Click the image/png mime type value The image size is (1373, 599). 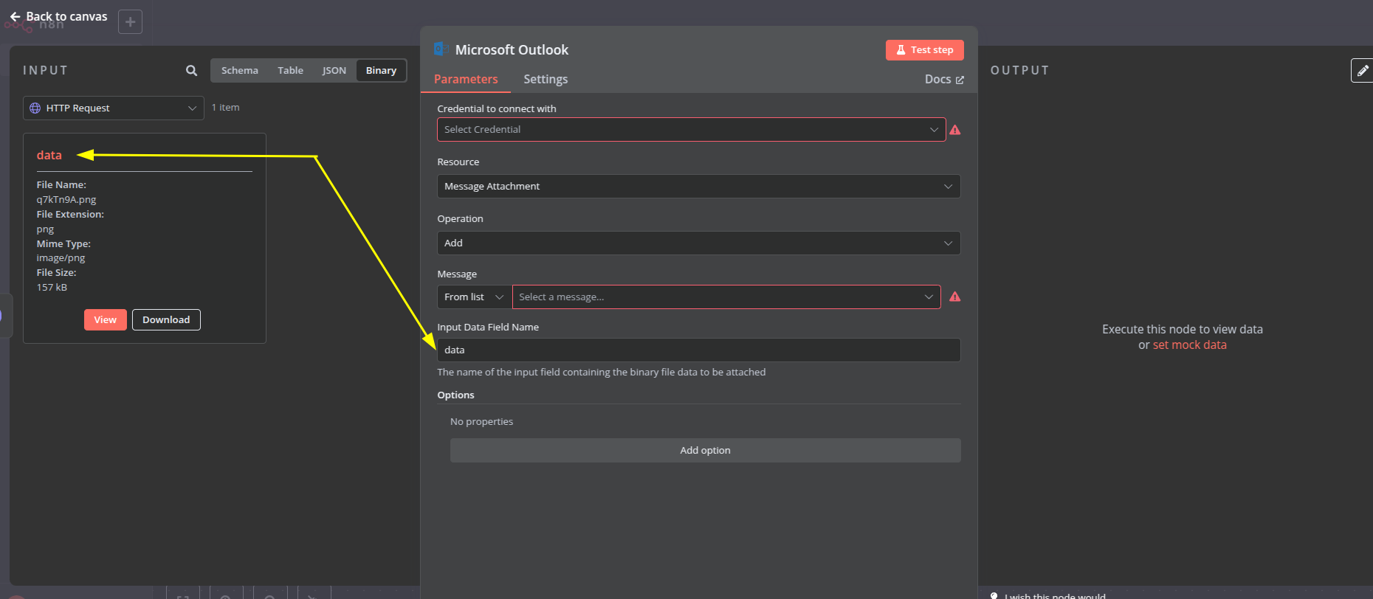click(x=61, y=258)
